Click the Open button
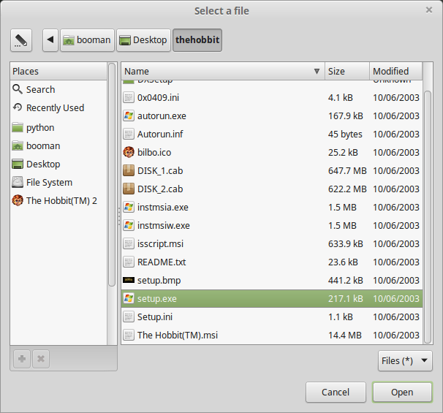Viewport: 443px width, 413px height. point(402,392)
